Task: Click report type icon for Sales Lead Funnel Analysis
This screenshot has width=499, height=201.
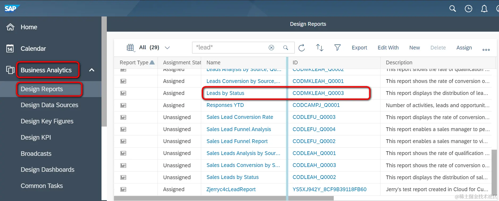Action: [123, 129]
